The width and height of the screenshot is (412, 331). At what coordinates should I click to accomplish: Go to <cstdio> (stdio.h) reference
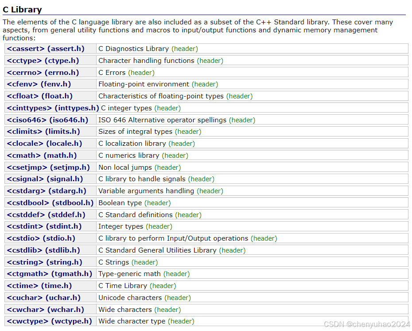[41, 238]
